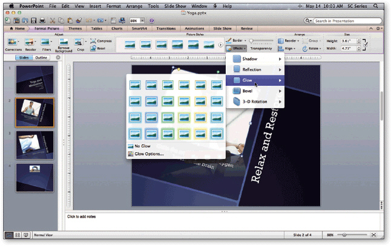The height and width of the screenshot is (246, 391).
Task: Click the Paste clipboard icon
Action: point(70,21)
